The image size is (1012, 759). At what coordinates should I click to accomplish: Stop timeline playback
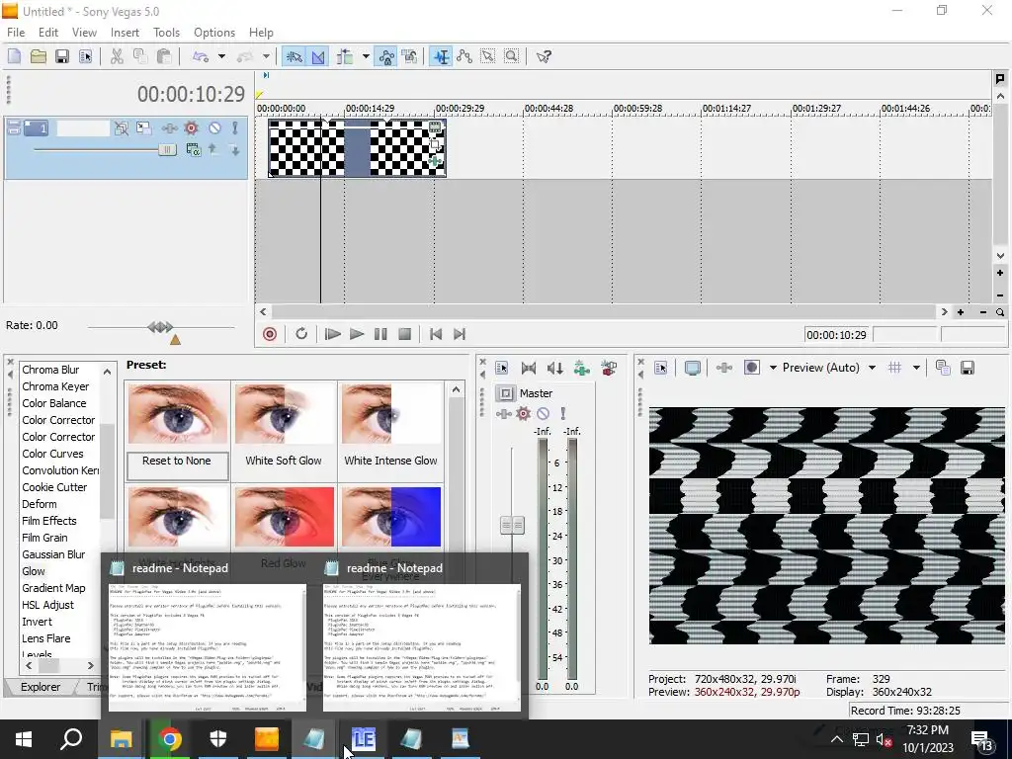coord(404,334)
